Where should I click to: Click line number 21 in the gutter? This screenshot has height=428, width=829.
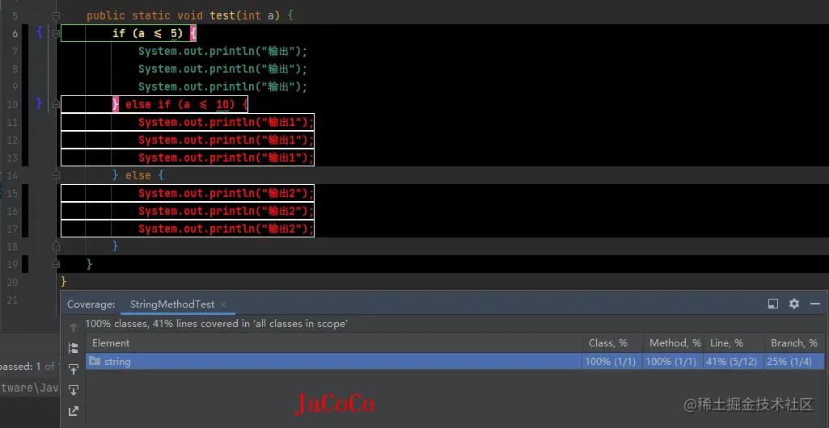[12, 300]
